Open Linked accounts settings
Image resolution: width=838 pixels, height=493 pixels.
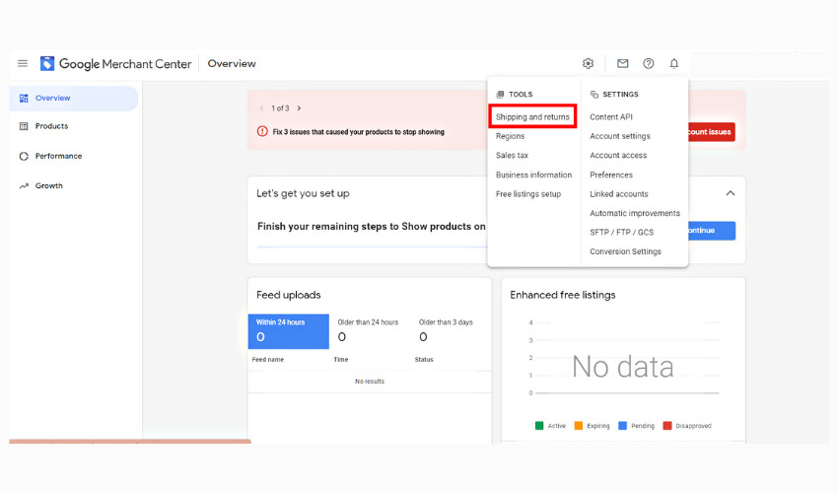pos(619,194)
